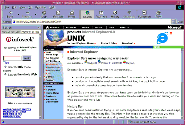
Task: Click the infoseek search text field
Action: [13, 58]
